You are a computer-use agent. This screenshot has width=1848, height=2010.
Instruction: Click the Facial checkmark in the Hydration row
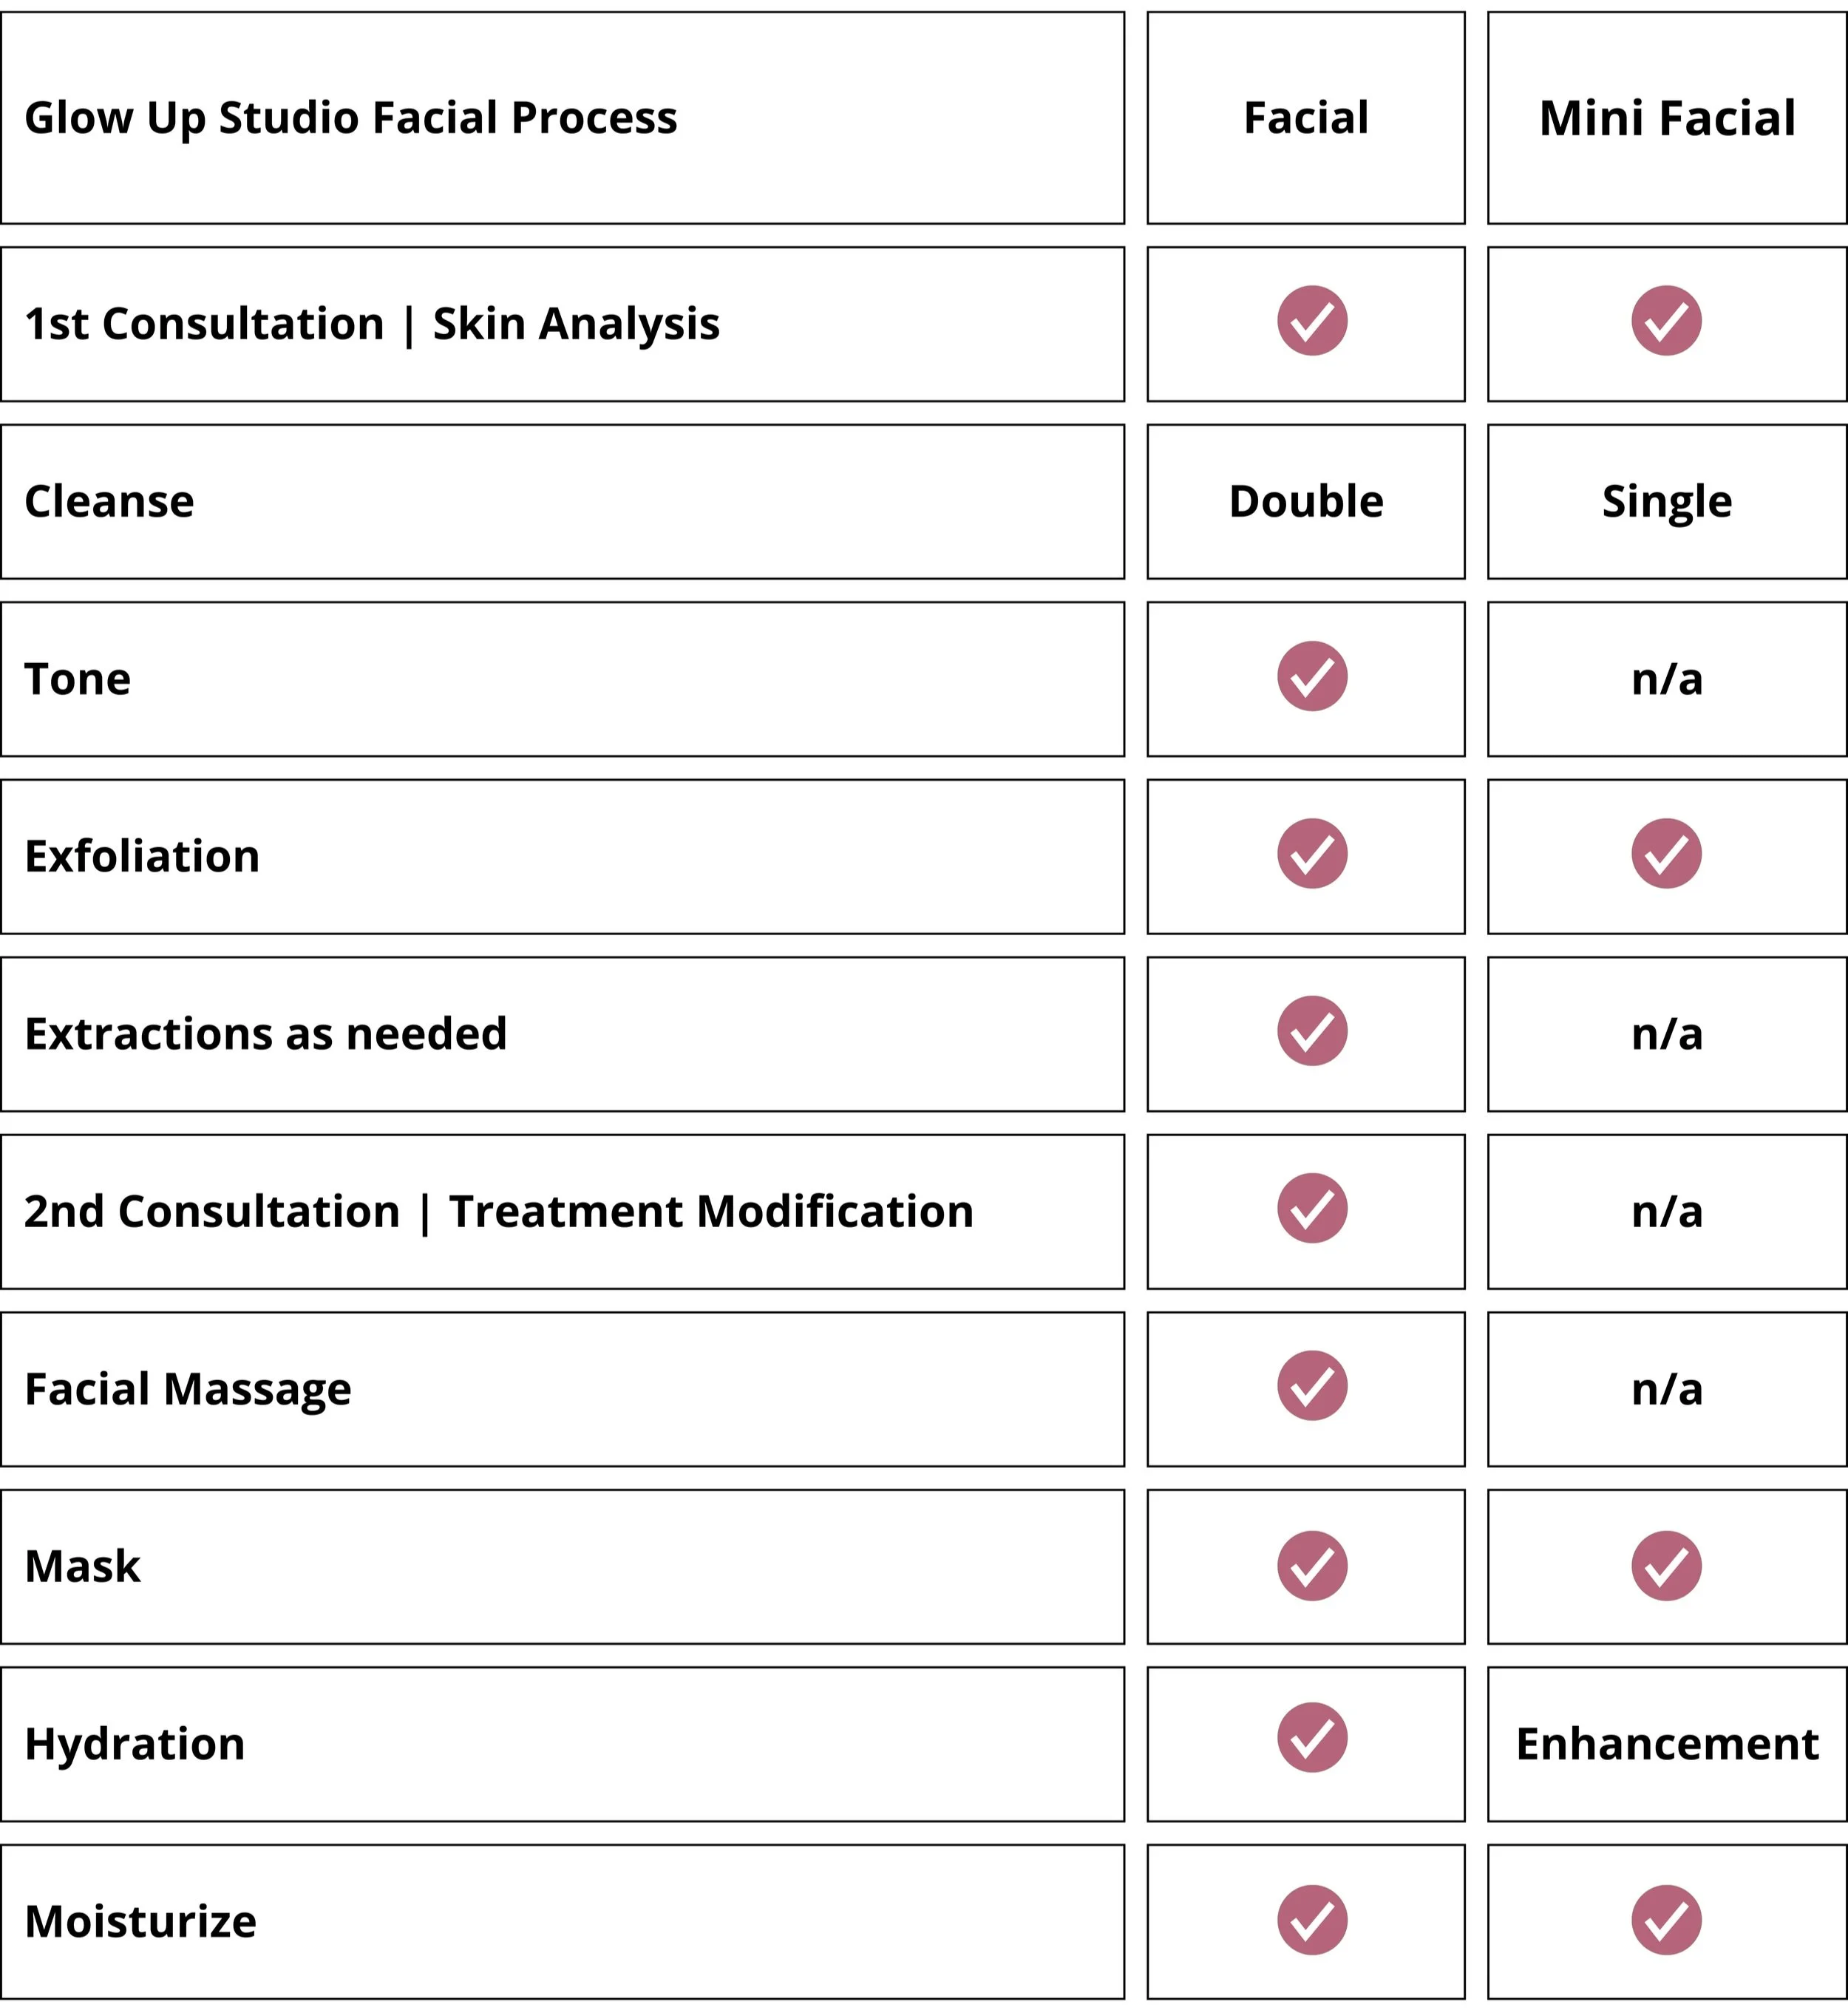[x=1312, y=1737]
